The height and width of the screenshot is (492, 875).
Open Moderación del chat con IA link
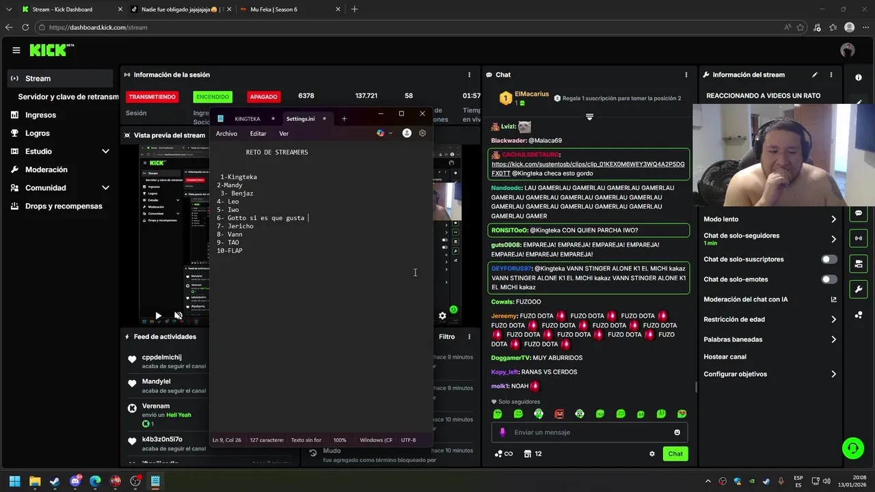[770, 299]
